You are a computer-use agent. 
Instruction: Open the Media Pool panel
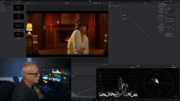pos(14,1)
